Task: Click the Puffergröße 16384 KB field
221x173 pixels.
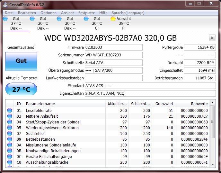Action: 200,47
